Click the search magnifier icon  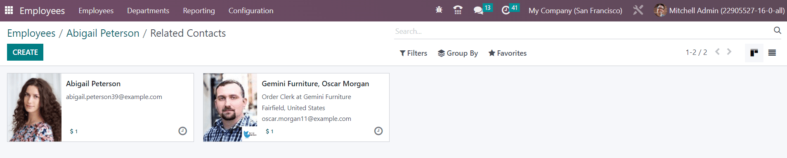[x=778, y=31]
